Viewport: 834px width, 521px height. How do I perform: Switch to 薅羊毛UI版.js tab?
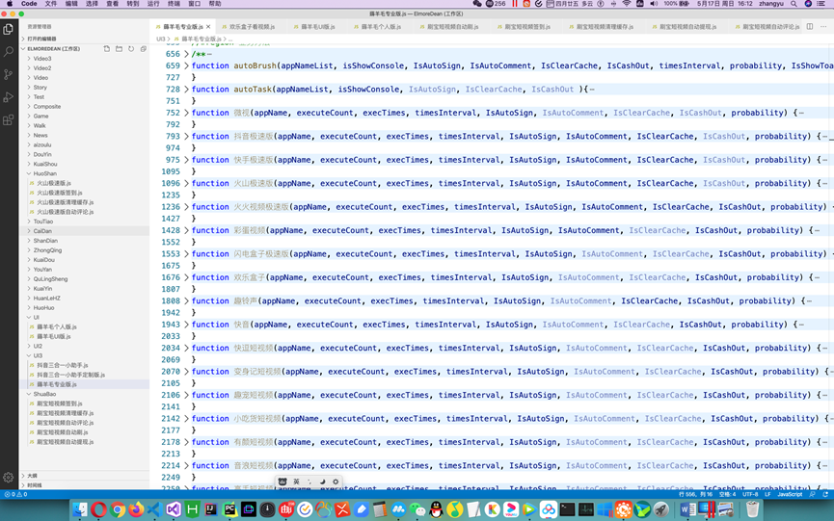(x=317, y=27)
